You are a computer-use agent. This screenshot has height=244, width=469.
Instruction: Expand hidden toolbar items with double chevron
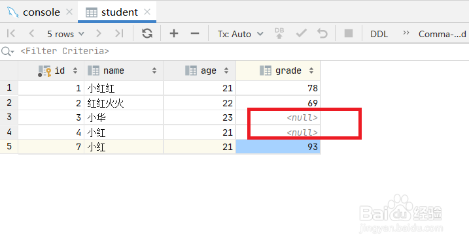[406, 33]
